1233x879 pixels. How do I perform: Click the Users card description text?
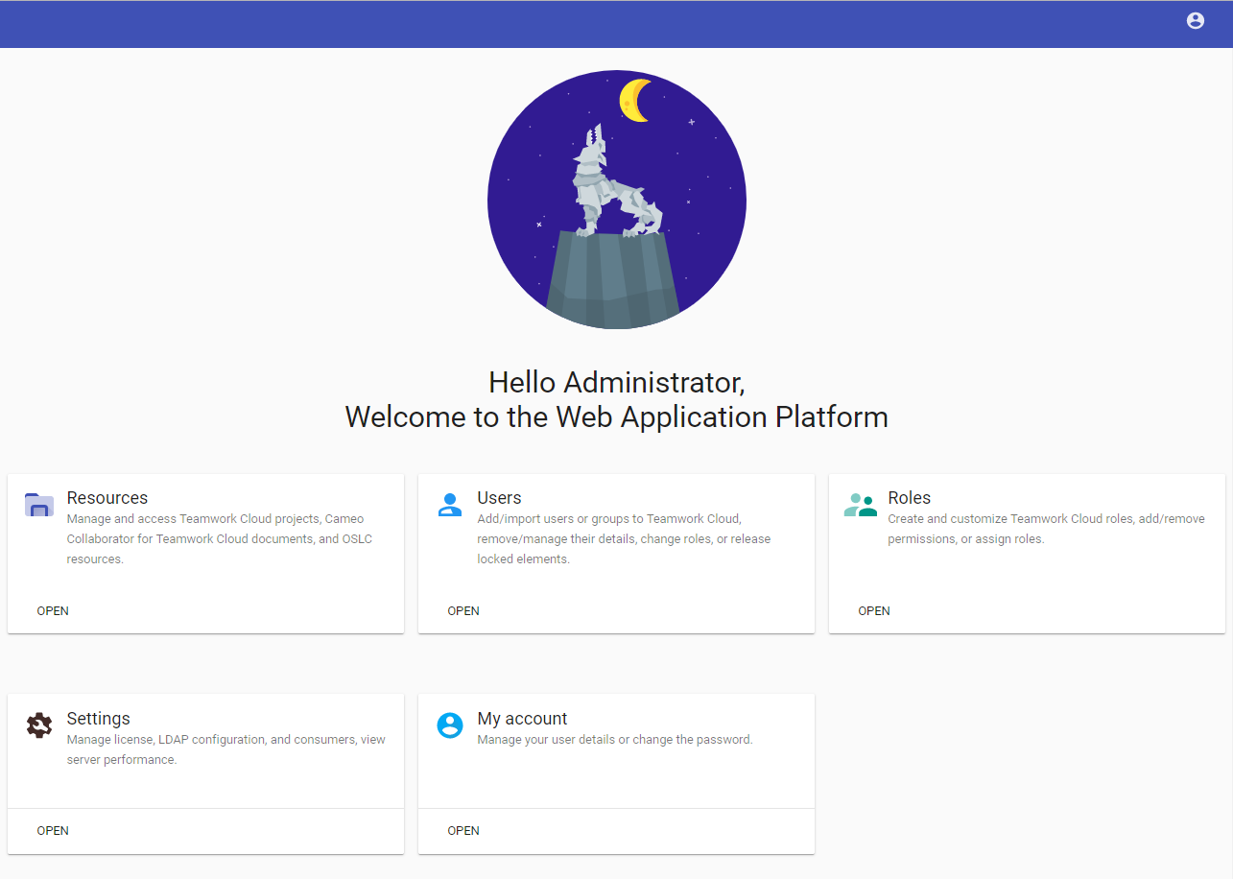[624, 539]
